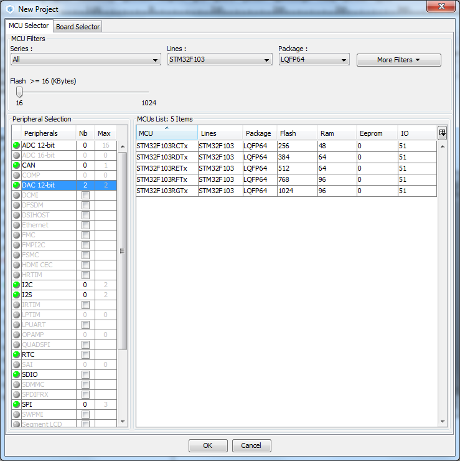Toggle the HDMI CEC peripheral checkbox
The image size is (460, 461).
click(85, 265)
